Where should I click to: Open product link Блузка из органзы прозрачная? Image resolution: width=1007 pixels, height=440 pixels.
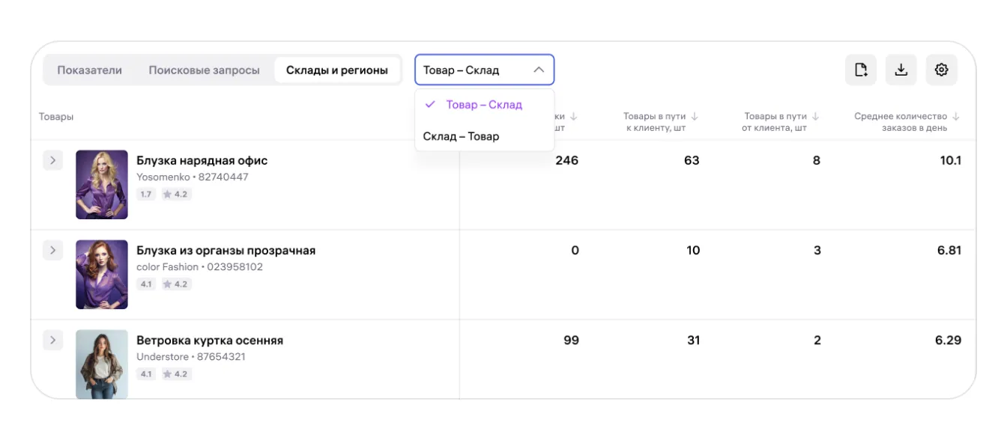click(226, 251)
